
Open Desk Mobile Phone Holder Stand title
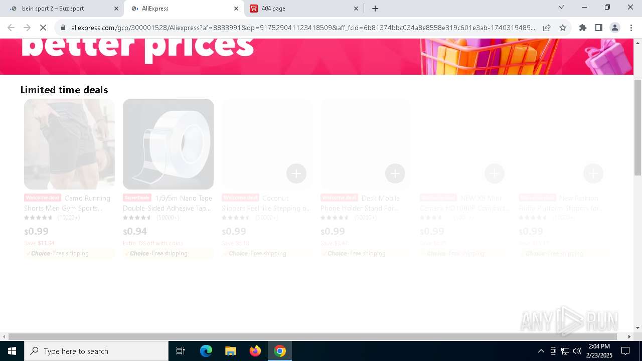(366, 203)
